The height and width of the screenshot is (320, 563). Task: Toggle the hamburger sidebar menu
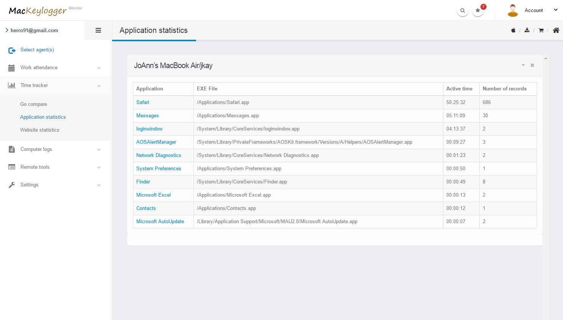[98, 30]
